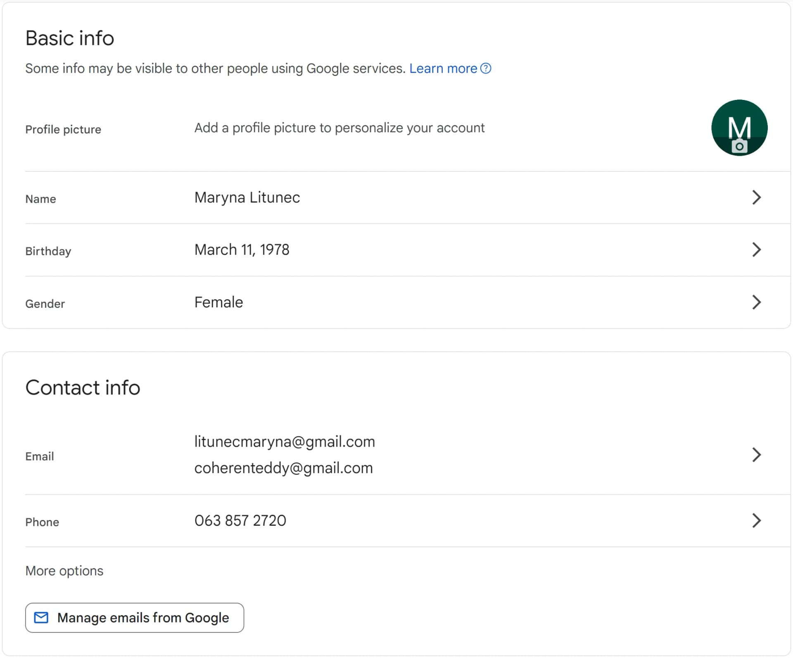This screenshot has height=658, width=793.
Task: Click litunecmaryna@gmail.com email address
Action: [x=285, y=442]
